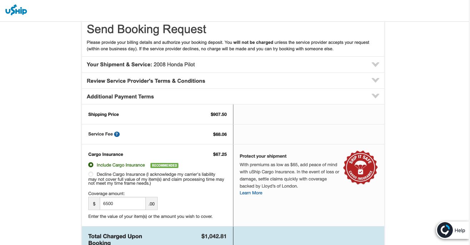This screenshot has height=245, width=470.
Task: Select Decline Cargo Insurance option
Action: (x=91, y=174)
